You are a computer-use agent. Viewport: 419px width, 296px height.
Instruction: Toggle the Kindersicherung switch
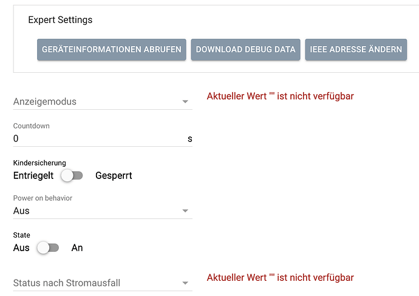point(72,176)
